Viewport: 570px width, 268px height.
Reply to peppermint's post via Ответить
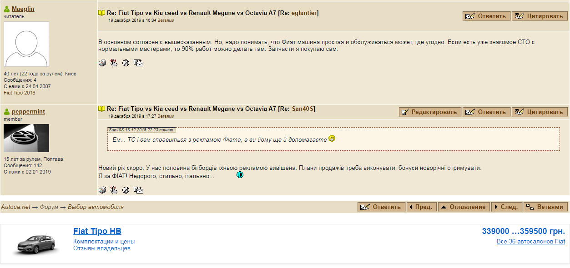(486, 112)
